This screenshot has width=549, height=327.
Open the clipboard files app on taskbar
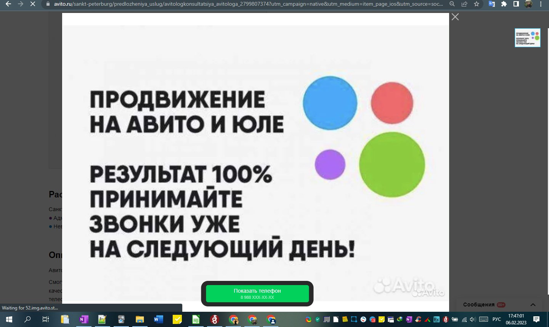click(x=65, y=319)
